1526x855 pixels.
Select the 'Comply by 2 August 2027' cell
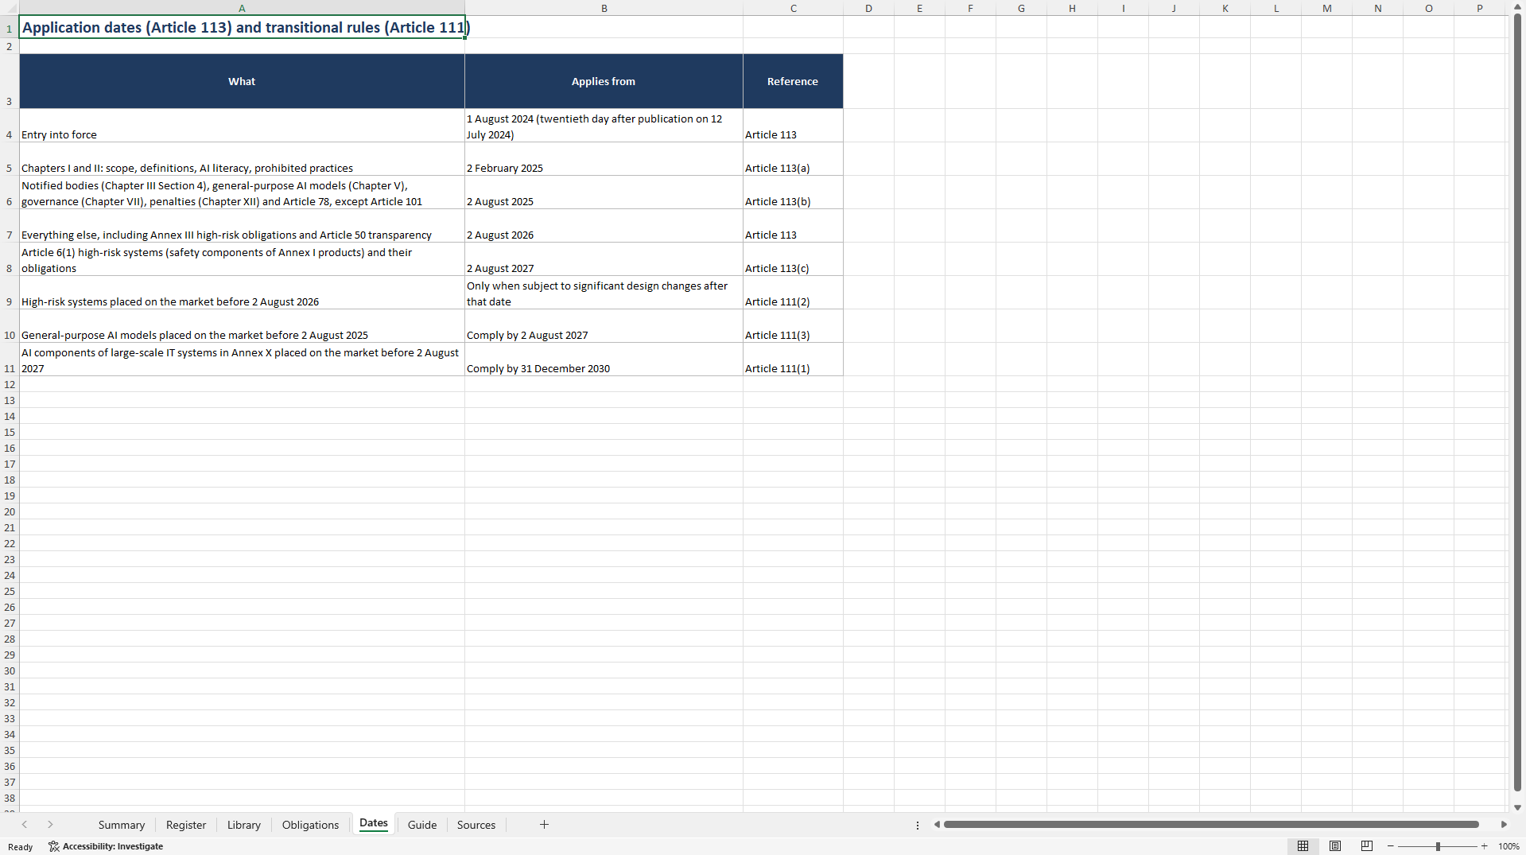[x=604, y=326]
